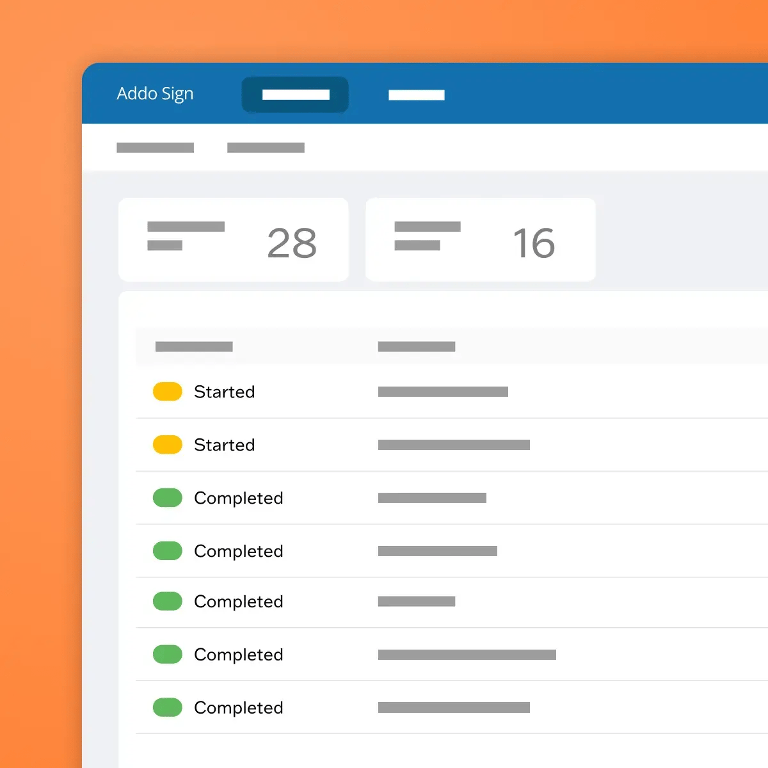Click the first sub-navigation link under the header
This screenshot has height=768, width=768.
(155, 148)
